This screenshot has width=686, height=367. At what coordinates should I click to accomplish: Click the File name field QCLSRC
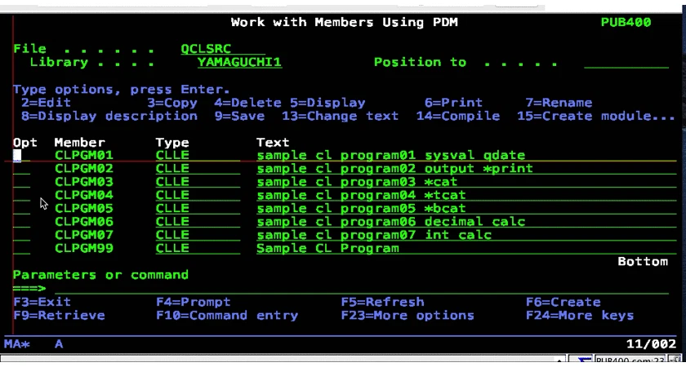click(x=223, y=49)
